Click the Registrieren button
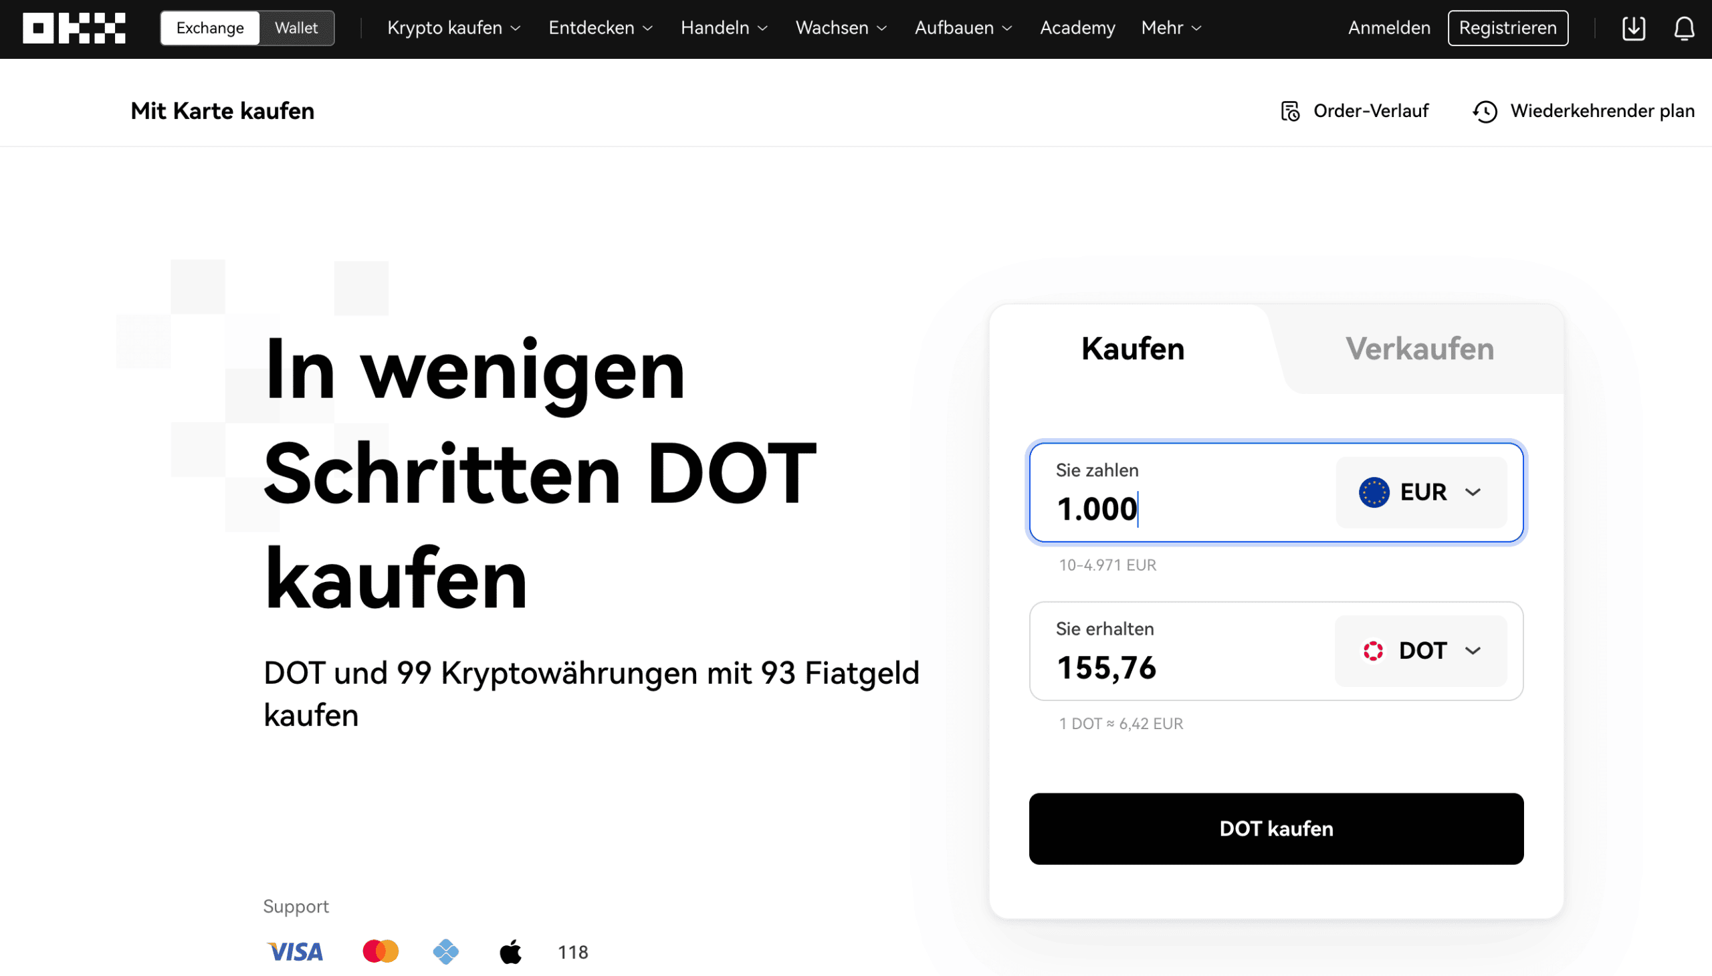 1507,28
